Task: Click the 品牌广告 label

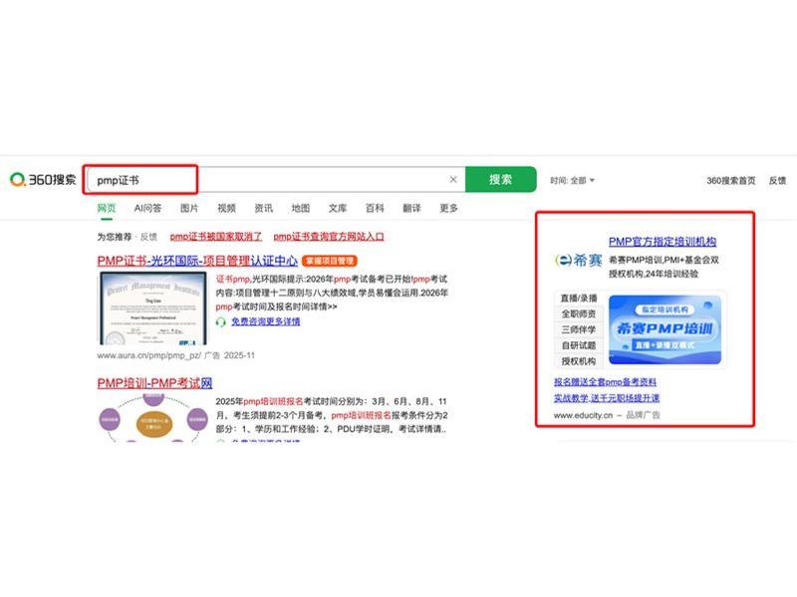Action: pos(643,415)
